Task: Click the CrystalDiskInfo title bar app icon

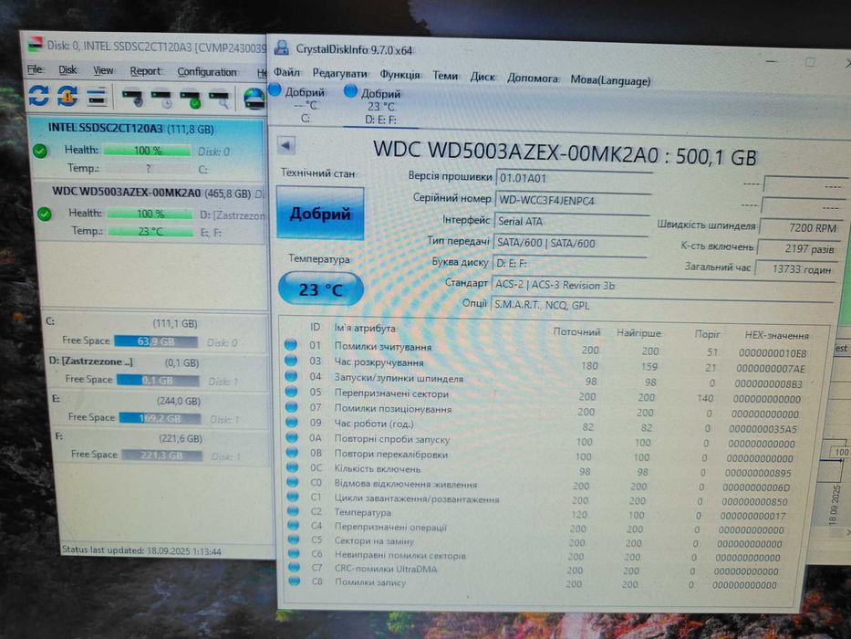Action: click(282, 47)
